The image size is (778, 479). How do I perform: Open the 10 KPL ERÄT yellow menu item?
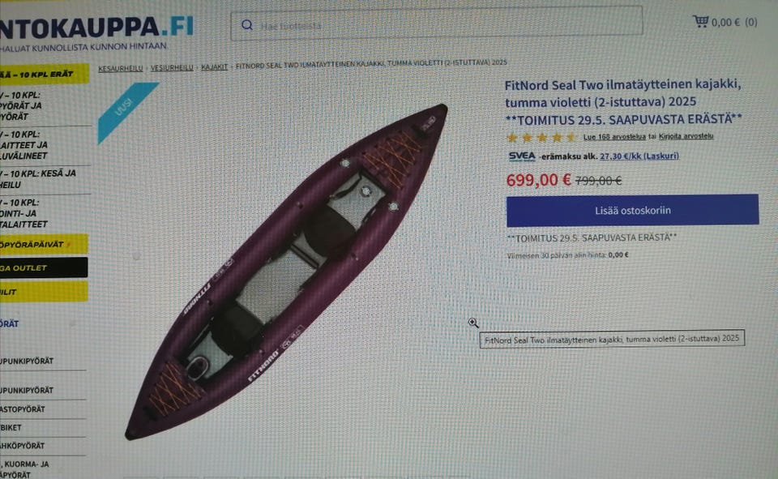[x=44, y=74]
